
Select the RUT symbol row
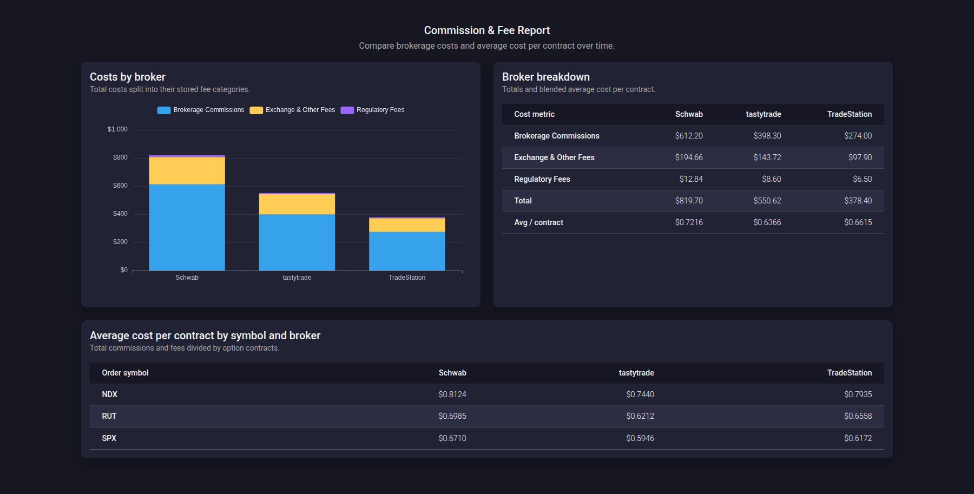[487, 417]
